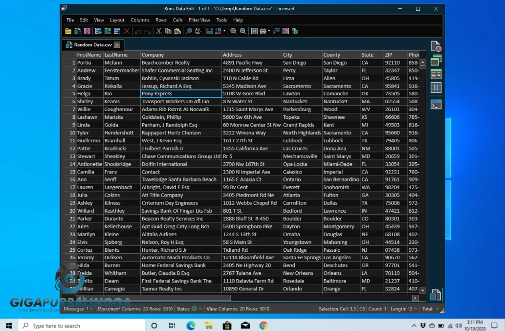Click the Company column header
Viewport: 505px width, 331px height.
181,55
